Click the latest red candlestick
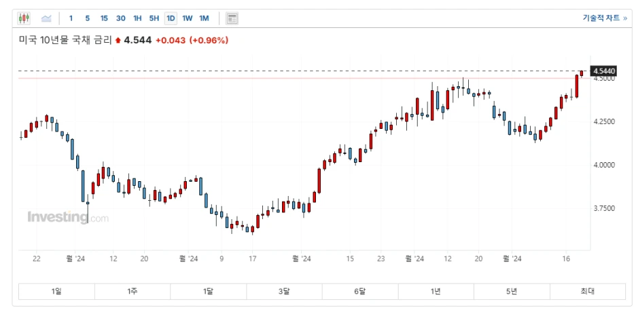Screen dimensions: 636x310 pyautogui.click(x=582, y=73)
